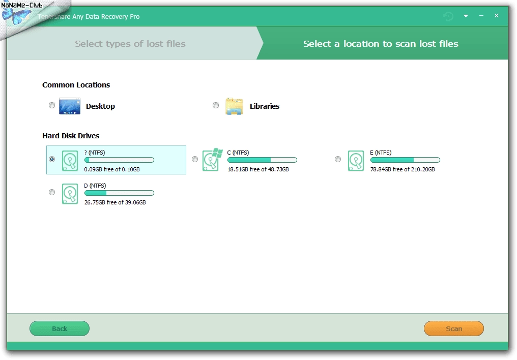Click '26.75GB free of 39.06GB' text
The width and height of the screenshot is (517, 360).
115,202
